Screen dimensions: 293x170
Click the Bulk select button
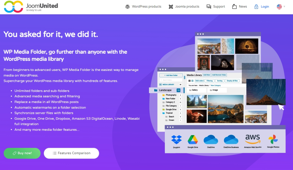point(199,81)
